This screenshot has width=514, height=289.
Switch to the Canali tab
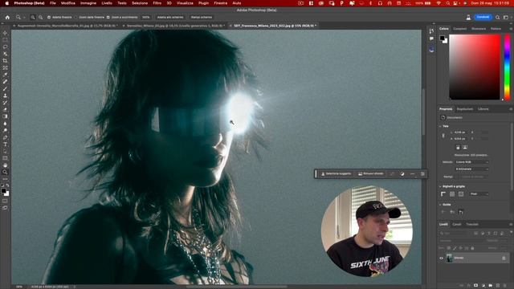[x=457, y=225]
